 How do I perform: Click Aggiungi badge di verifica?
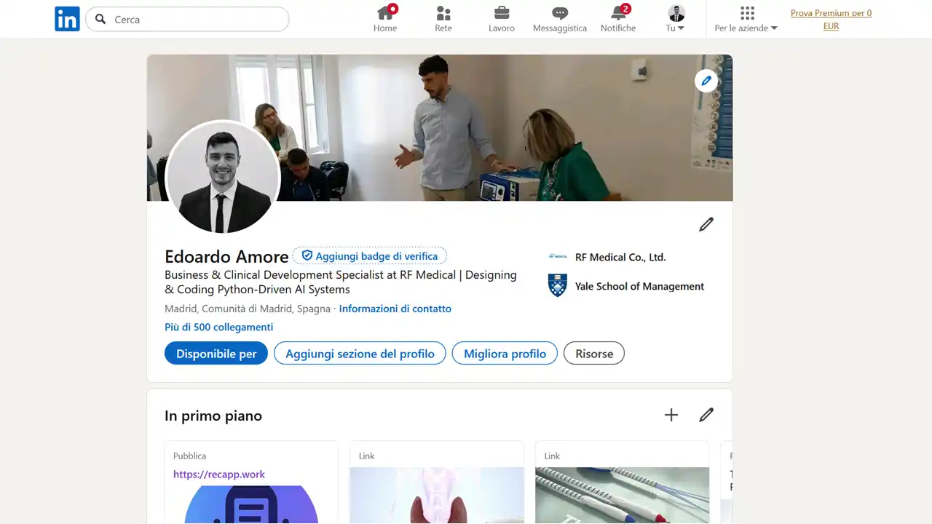369,255
